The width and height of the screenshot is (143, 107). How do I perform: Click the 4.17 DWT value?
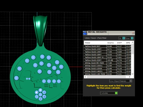(x=119, y=46)
